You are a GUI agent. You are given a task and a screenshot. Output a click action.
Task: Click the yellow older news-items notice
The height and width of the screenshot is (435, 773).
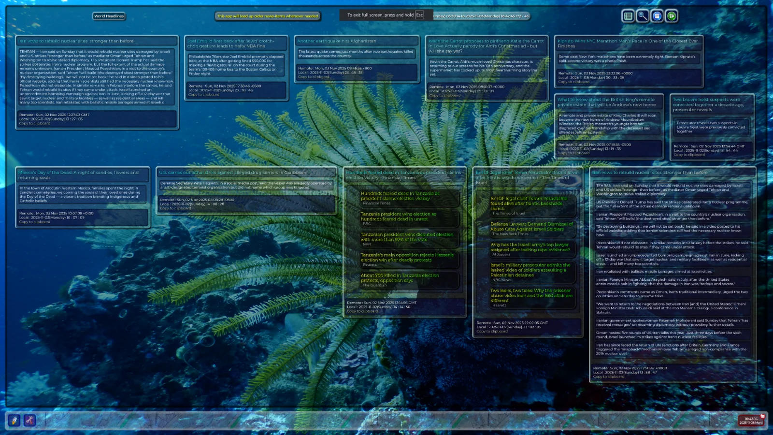pos(268,16)
